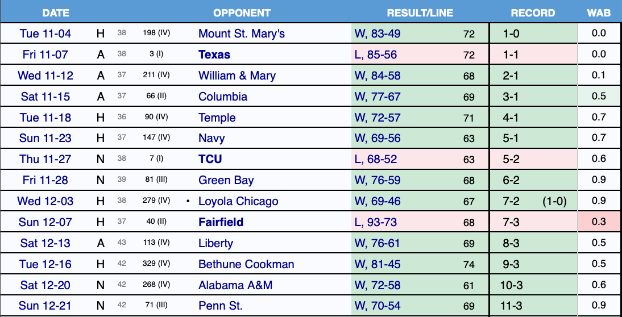Screen dimensions: 622x317
Task: Open the Mount St. Mary's opponent link
Action: 242,34
